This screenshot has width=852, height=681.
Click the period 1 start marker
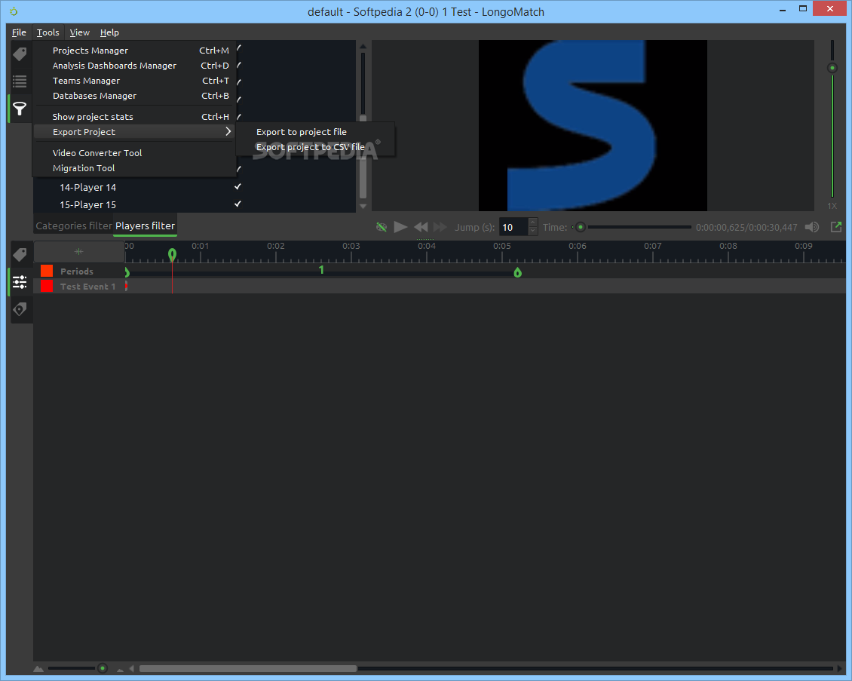pyautogui.click(x=127, y=271)
